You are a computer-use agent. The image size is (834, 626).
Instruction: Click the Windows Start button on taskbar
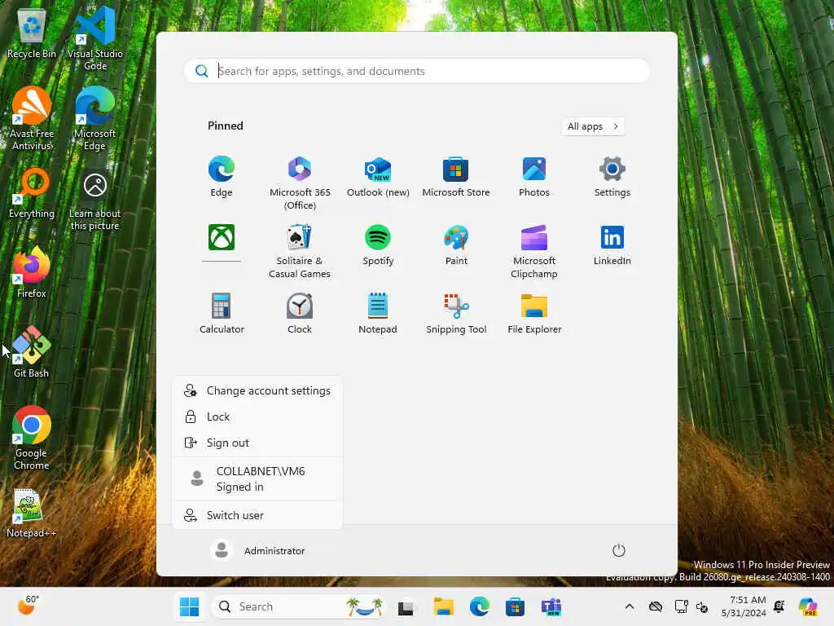tap(189, 606)
